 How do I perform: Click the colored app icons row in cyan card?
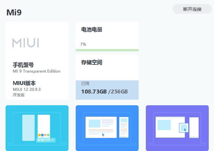(44, 135)
